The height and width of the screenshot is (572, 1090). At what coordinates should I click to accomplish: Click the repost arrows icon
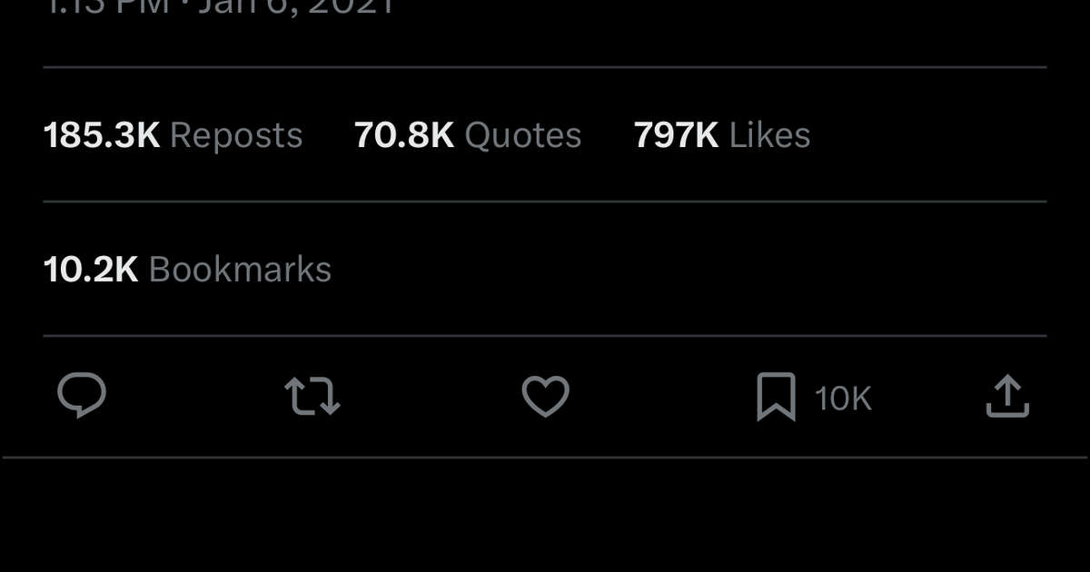[312, 397]
